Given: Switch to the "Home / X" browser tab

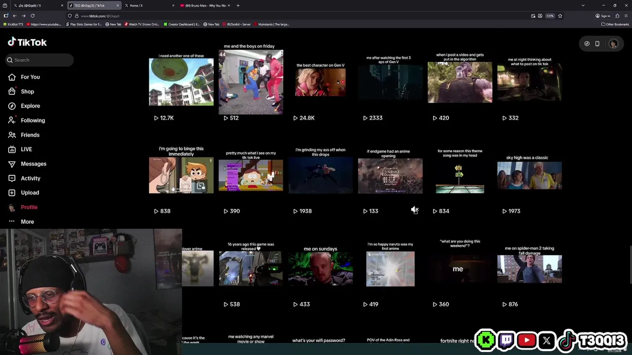Looking at the screenshot, I should coord(149,5).
